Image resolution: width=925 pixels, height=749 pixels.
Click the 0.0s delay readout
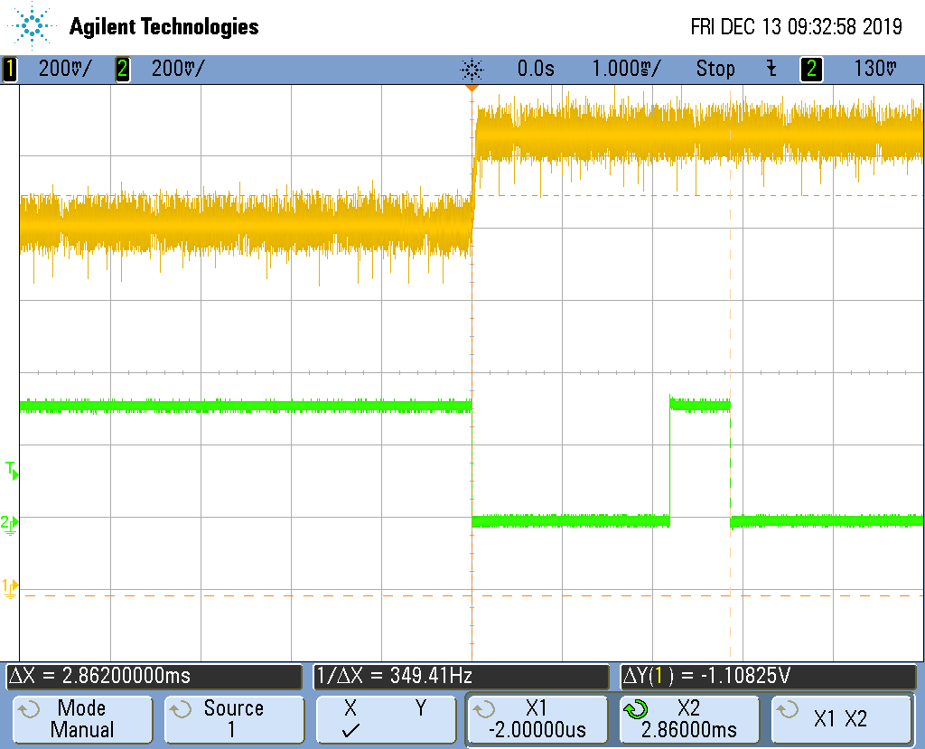(x=536, y=69)
